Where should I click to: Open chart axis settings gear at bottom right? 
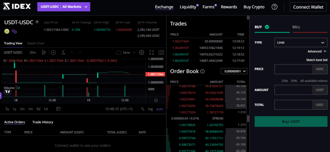[x=156, y=100]
